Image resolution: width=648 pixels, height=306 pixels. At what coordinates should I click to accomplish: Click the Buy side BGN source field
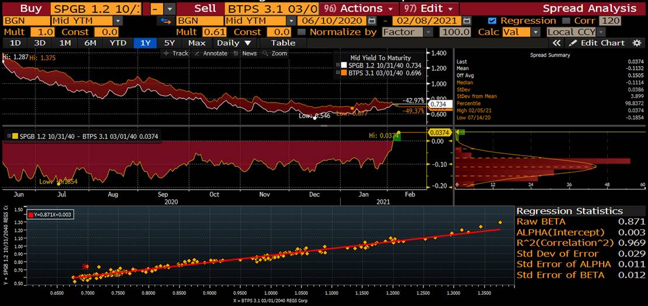point(26,21)
